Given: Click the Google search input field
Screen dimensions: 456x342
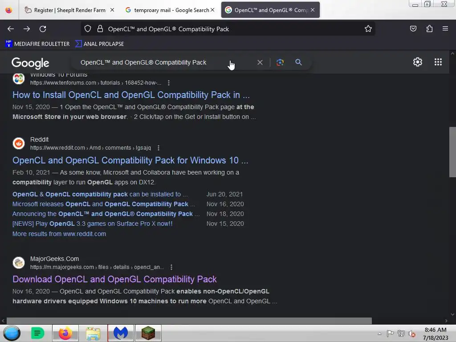Looking at the screenshot, I should tap(166, 62).
